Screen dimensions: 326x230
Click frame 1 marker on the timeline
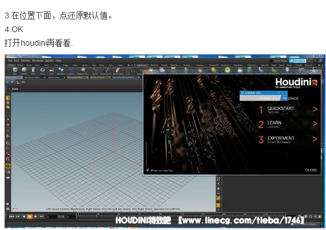coord(78,214)
